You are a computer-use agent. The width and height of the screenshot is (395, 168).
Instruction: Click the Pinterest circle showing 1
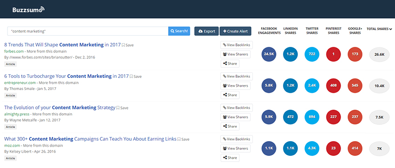coord(334,54)
